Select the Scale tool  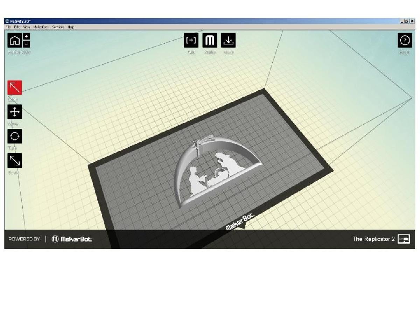(15, 161)
